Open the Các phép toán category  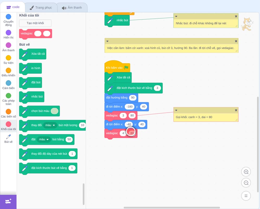[8, 99]
